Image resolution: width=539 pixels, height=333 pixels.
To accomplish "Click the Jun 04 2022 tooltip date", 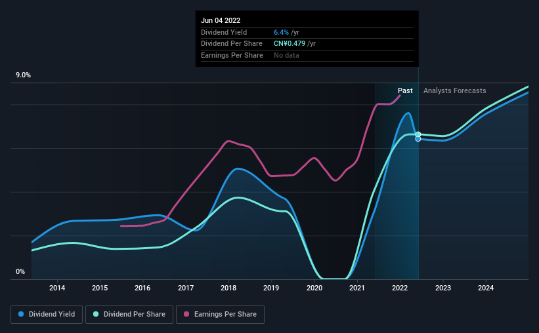I will 221,20.
